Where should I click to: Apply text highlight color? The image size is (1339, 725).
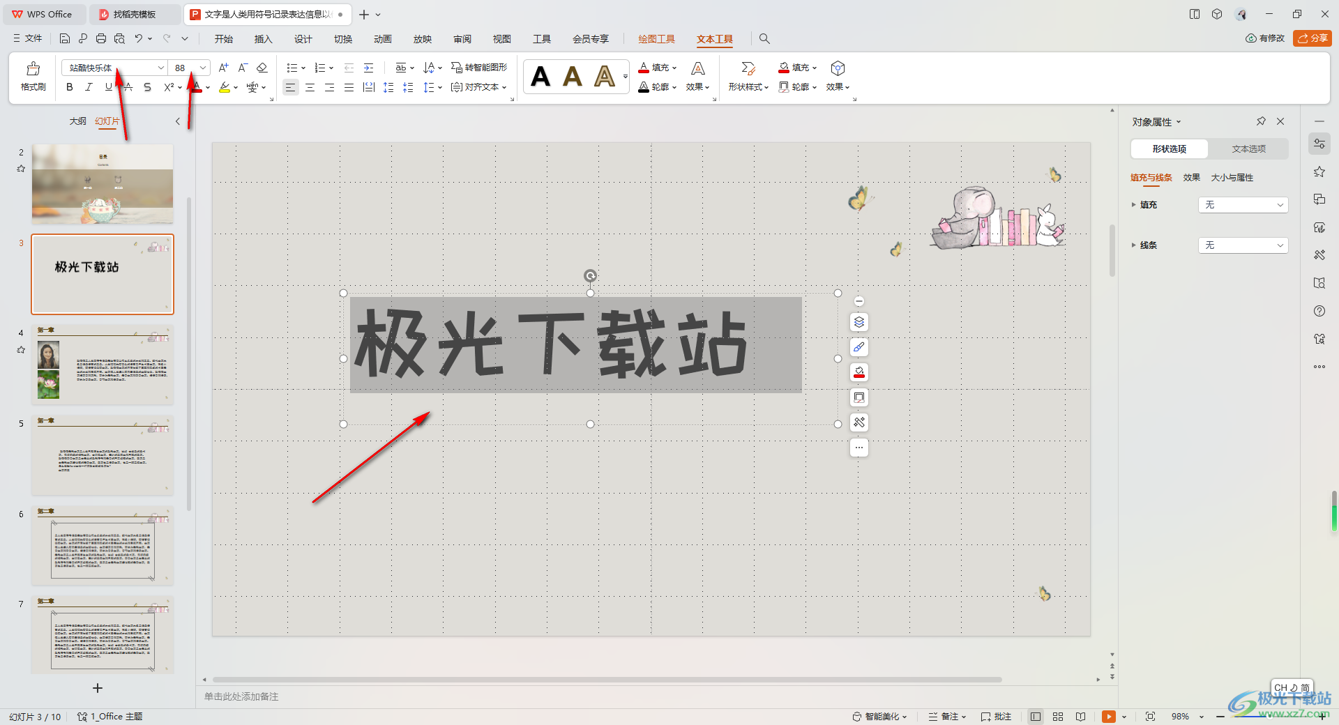[x=224, y=87]
